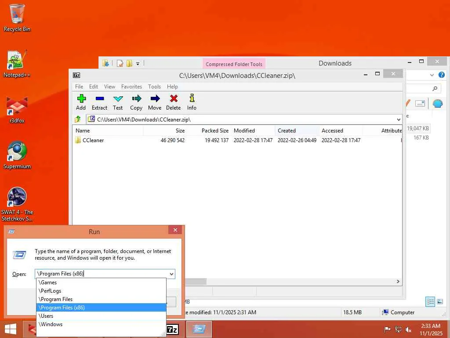Open the File menu in 7-Zip

coord(79,87)
